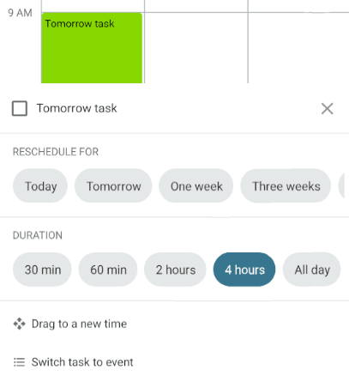Close the task details panel
Viewport: 349px width, 382px height.
[327, 109]
